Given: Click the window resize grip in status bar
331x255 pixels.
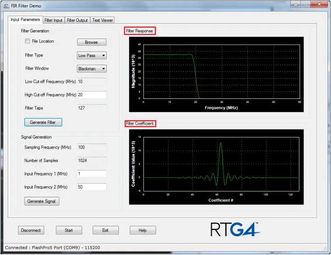Looking at the screenshot, I should [x=325, y=248].
